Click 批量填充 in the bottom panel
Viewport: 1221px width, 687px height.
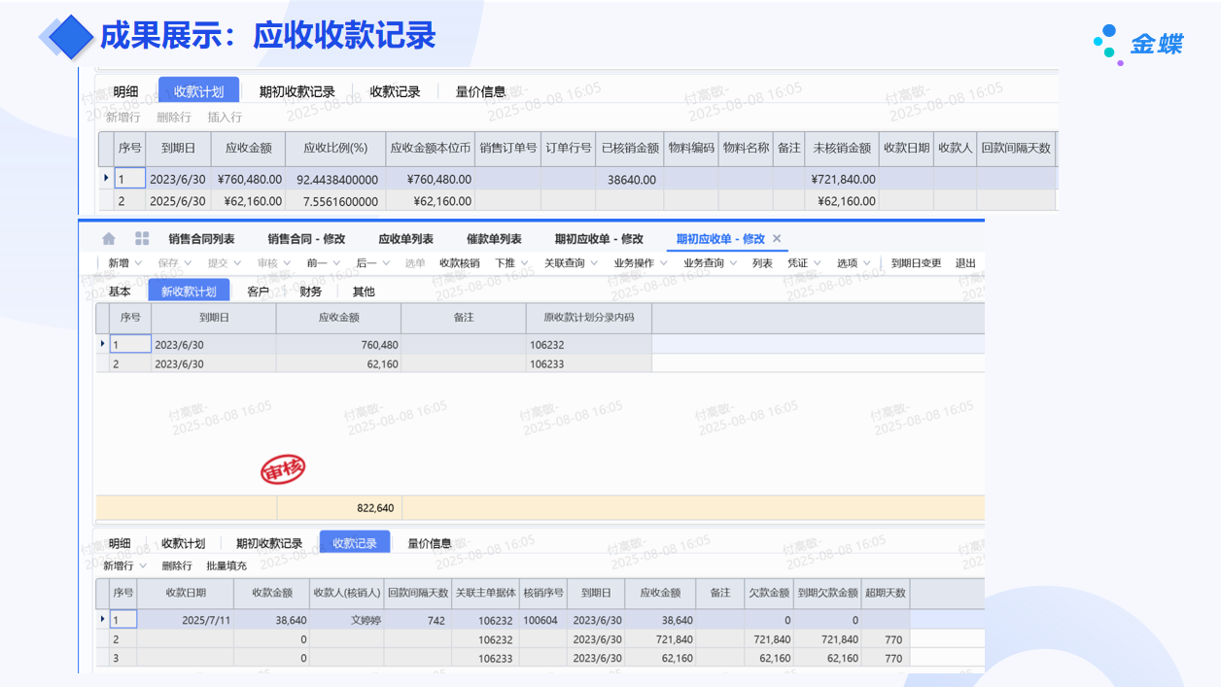[227, 566]
